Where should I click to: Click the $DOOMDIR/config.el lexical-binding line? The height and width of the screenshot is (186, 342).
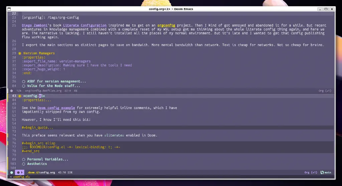pos(71,147)
